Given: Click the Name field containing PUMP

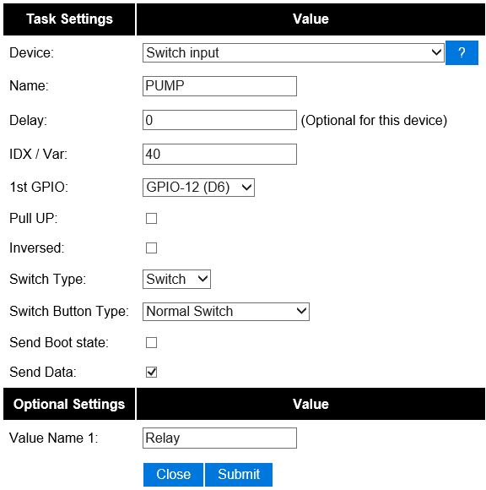Looking at the screenshot, I should [x=219, y=86].
